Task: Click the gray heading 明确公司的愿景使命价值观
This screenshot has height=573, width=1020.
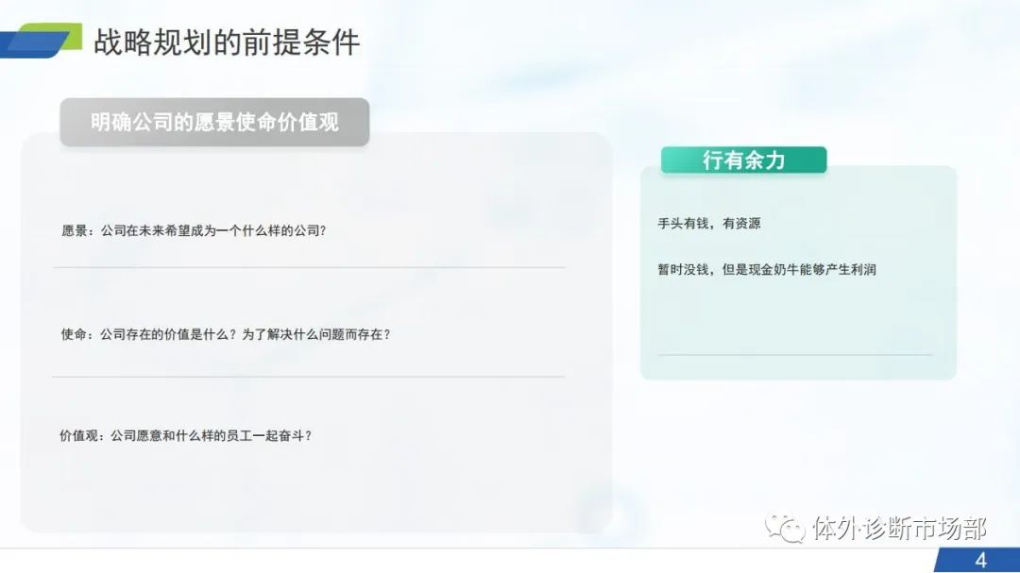Action: coord(214,123)
